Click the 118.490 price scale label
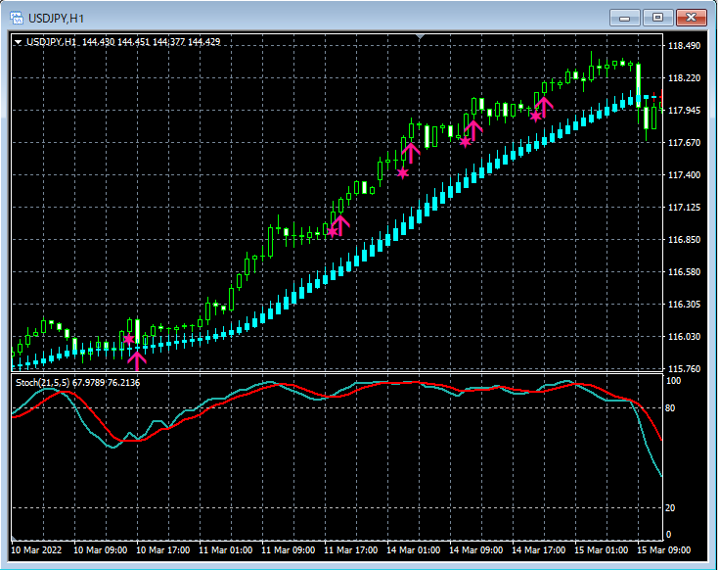The width and height of the screenshot is (719, 570). tap(684, 45)
